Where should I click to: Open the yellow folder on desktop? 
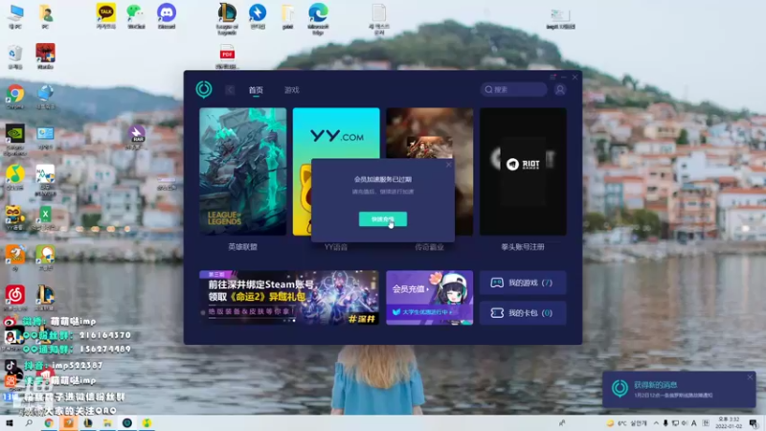click(288, 15)
